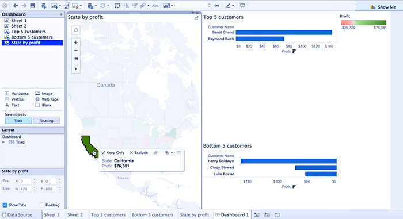Click the sort icon under Top 5 customers Profit axis

[294, 51]
